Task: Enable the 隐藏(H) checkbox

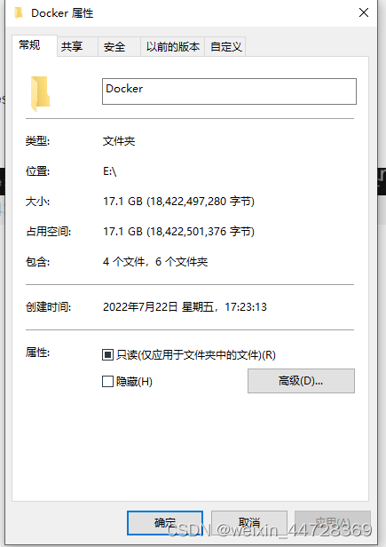Action: 107,381
